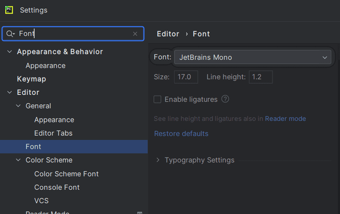
Task: Clear the settings search field
Action: 135,34
